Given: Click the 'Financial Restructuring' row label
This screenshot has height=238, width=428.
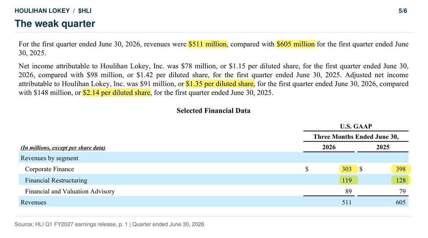Looking at the screenshot, I should coord(56,180).
